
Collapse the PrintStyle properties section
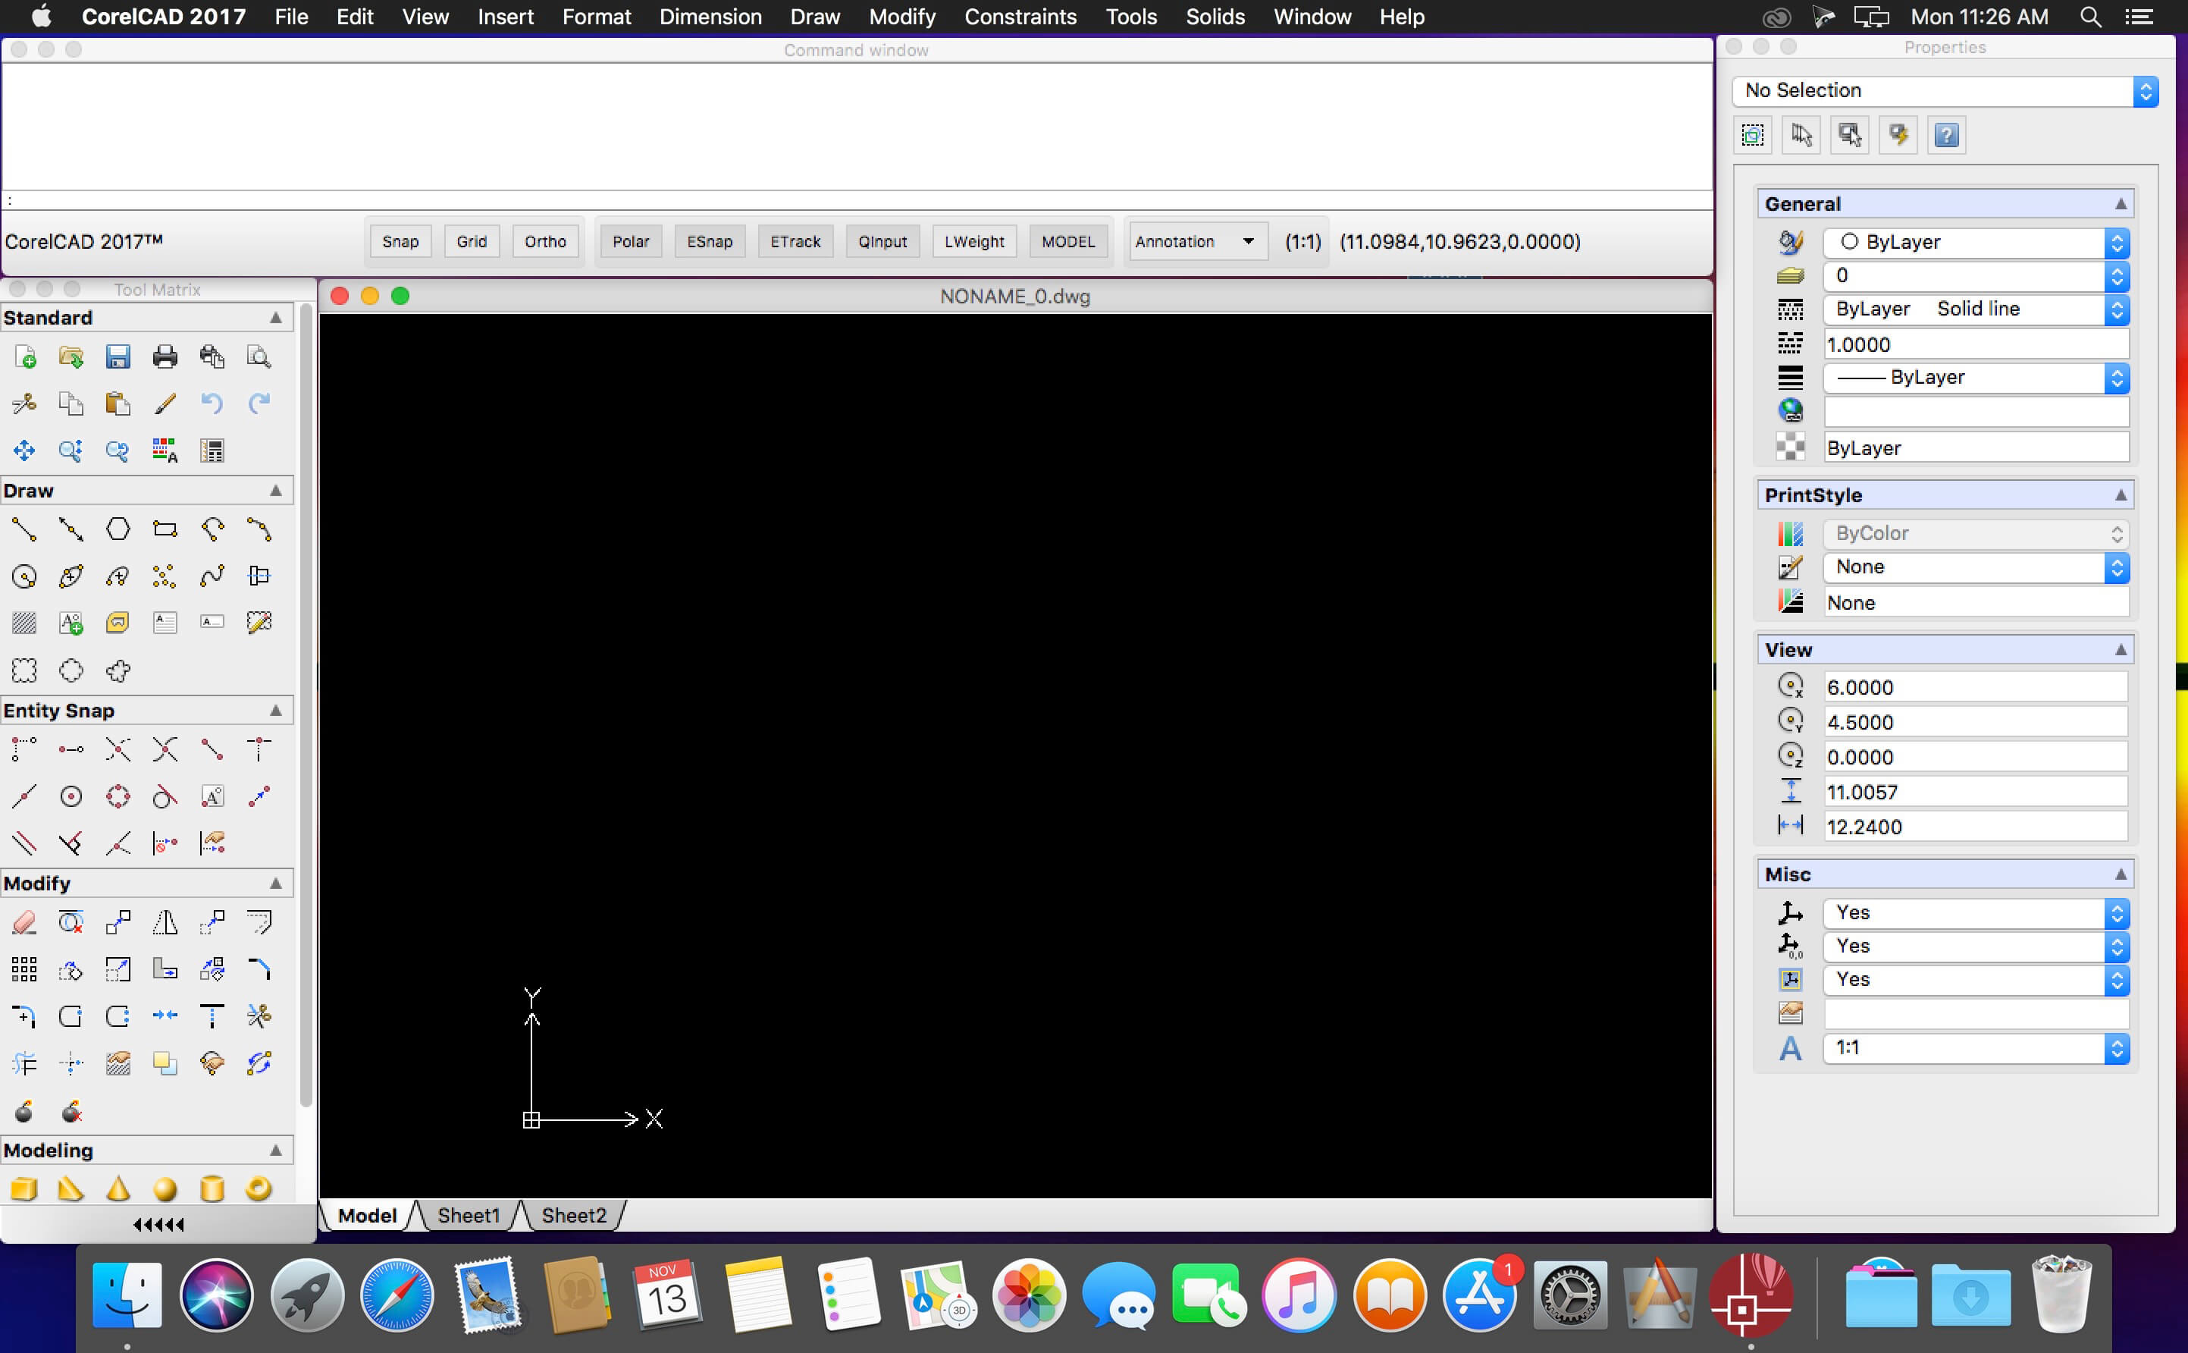pyautogui.click(x=2120, y=494)
